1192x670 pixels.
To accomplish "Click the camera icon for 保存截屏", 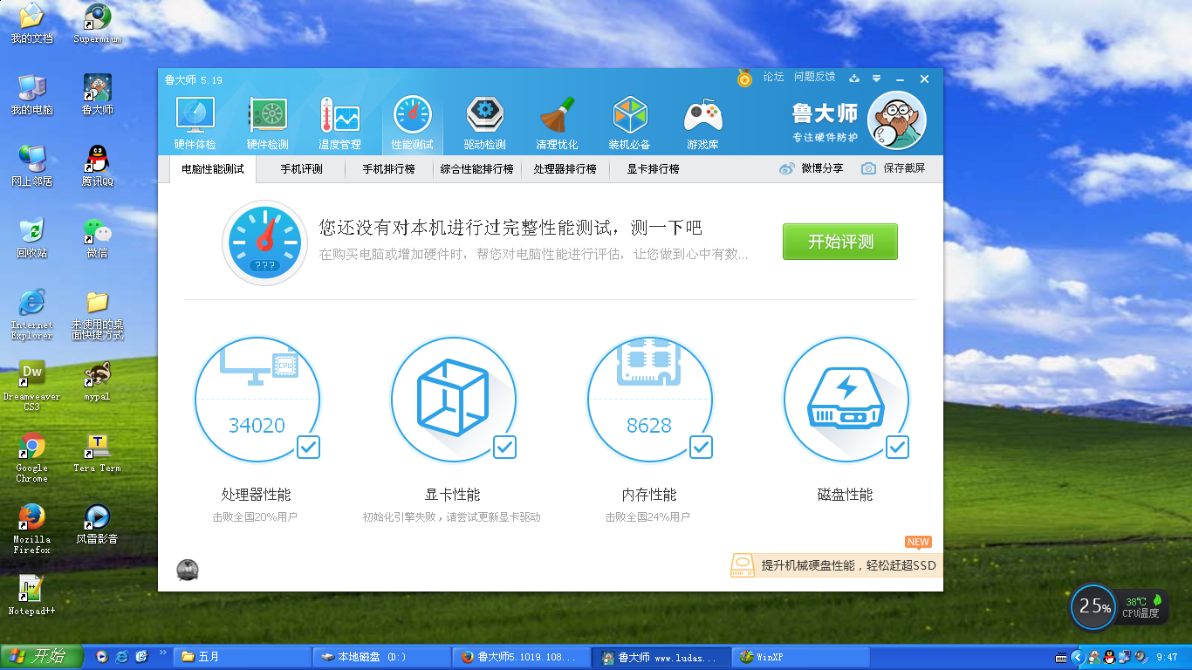I will (x=868, y=168).
